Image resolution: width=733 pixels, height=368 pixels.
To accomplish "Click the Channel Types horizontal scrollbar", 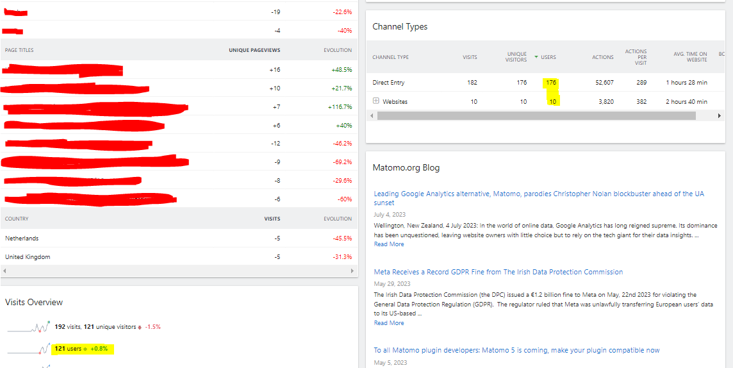I will coord(536,115).
